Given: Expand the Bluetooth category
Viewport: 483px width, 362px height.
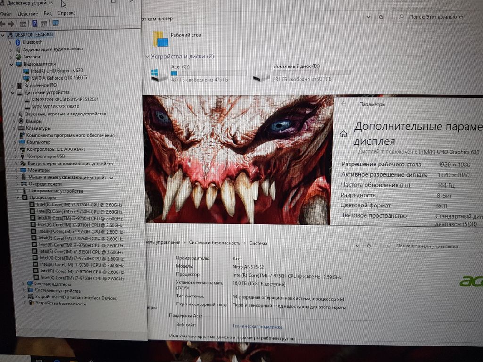Looking at the screenshot, I should [x=11, y=42].
